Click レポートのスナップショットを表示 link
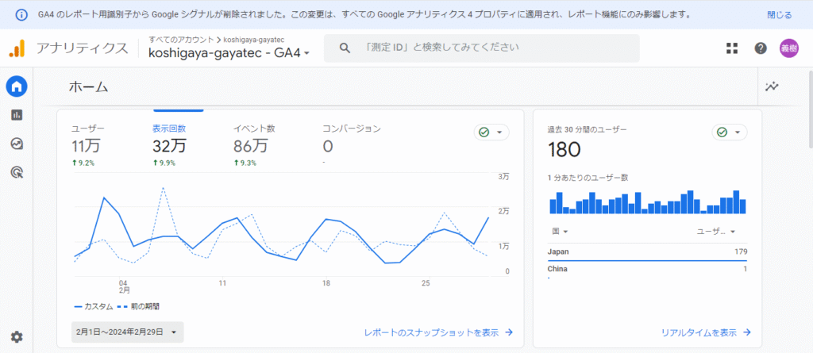The width and height of the screenshot is (813, 353). coord(438,332)
